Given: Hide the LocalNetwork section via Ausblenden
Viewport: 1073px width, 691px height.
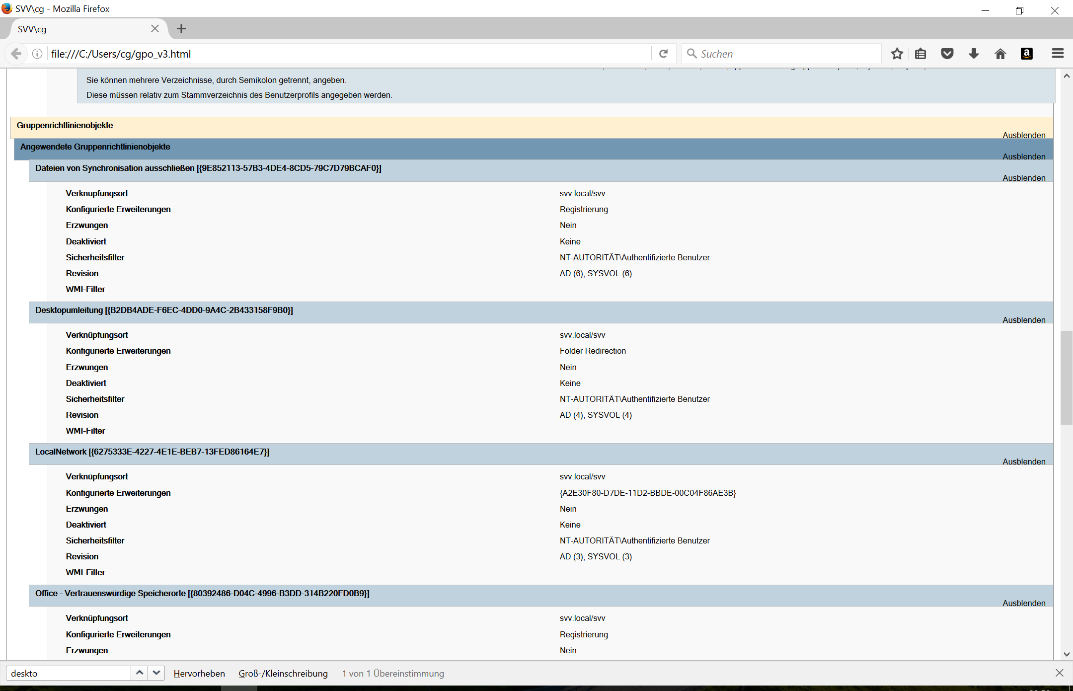Looking at the screenshot, I should (1024, 461).
